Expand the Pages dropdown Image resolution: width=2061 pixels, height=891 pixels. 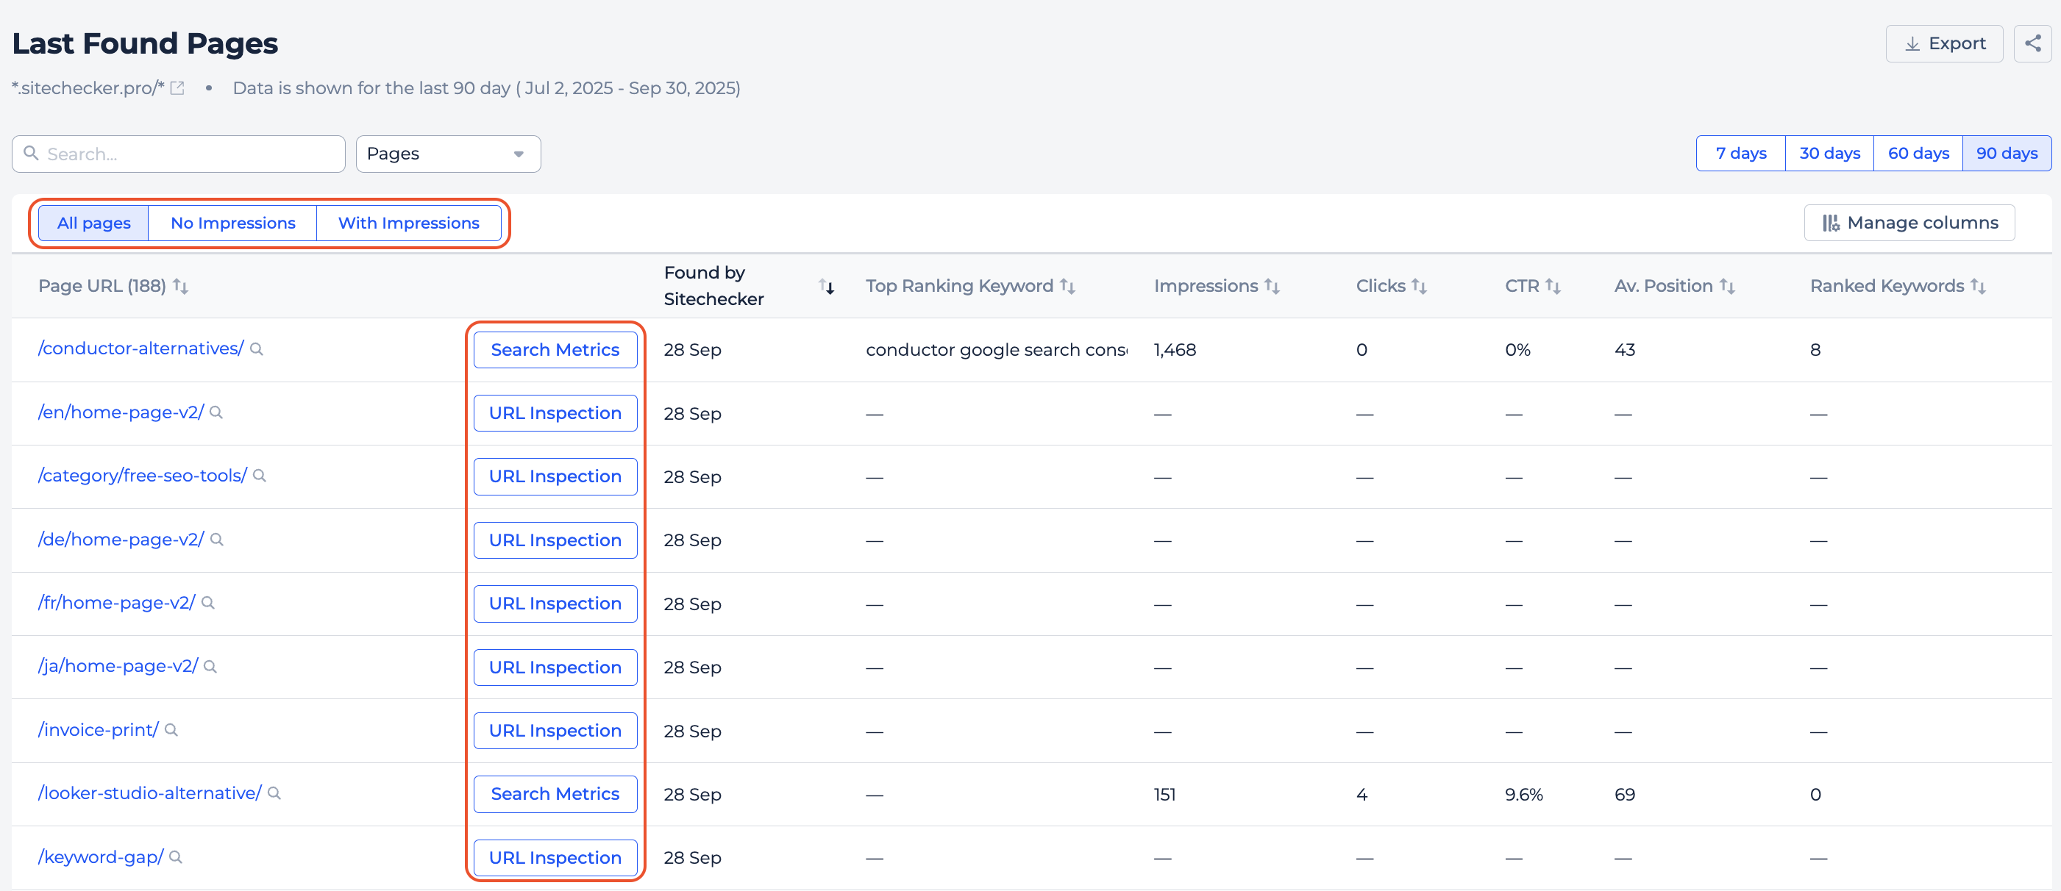pyautogui.click(x=448, y=154)
